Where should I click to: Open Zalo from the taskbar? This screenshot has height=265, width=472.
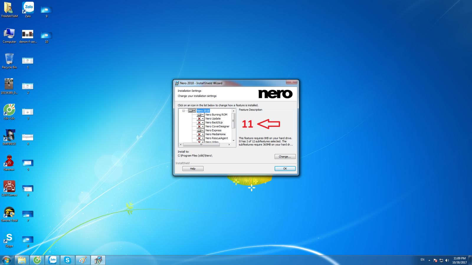point(53,260)
